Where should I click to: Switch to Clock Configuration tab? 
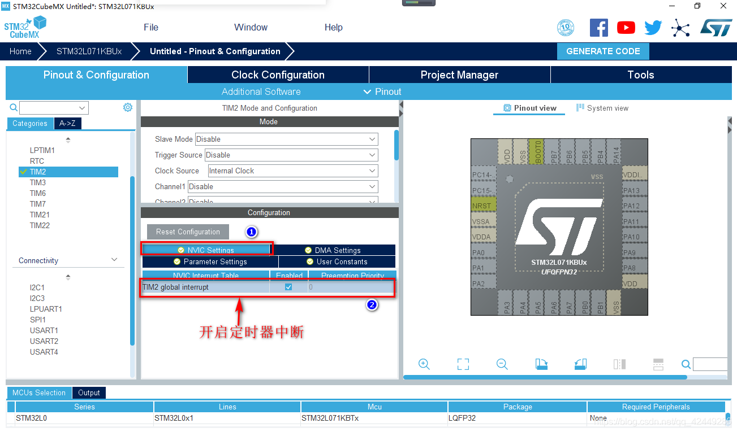point(278,75)
